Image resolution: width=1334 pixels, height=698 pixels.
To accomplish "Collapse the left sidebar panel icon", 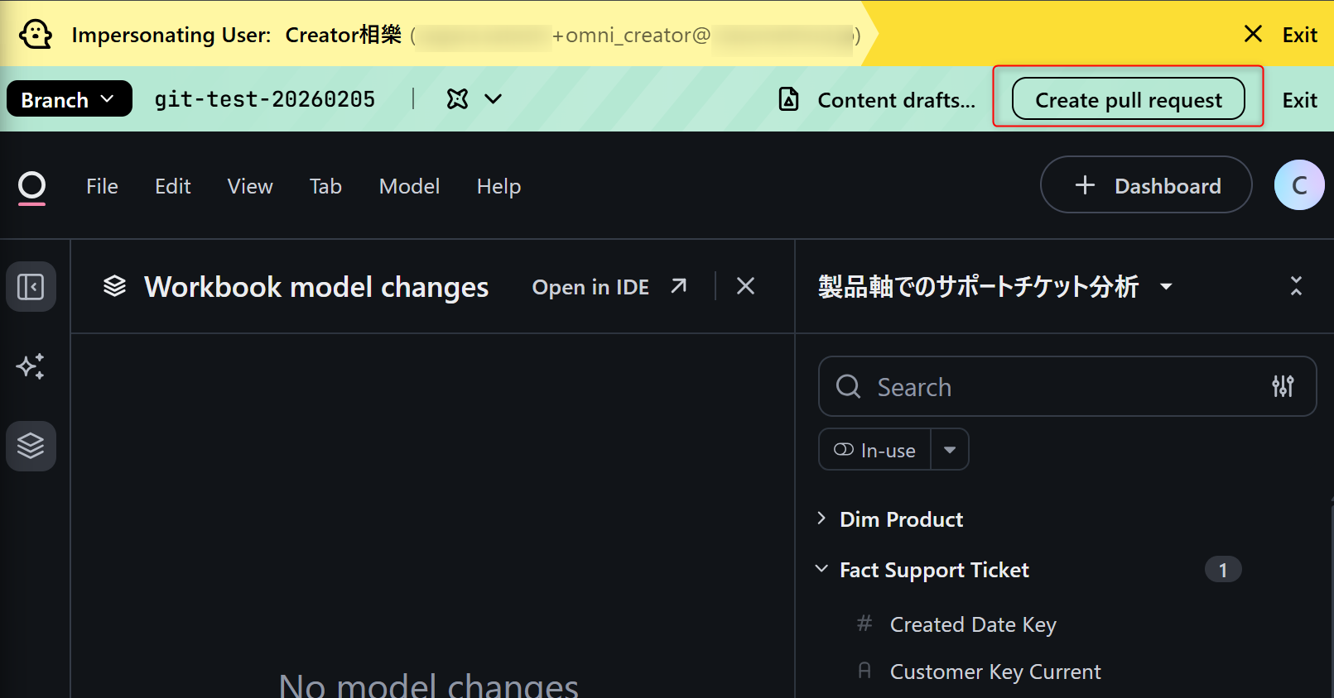I will (x=31, y=287).
